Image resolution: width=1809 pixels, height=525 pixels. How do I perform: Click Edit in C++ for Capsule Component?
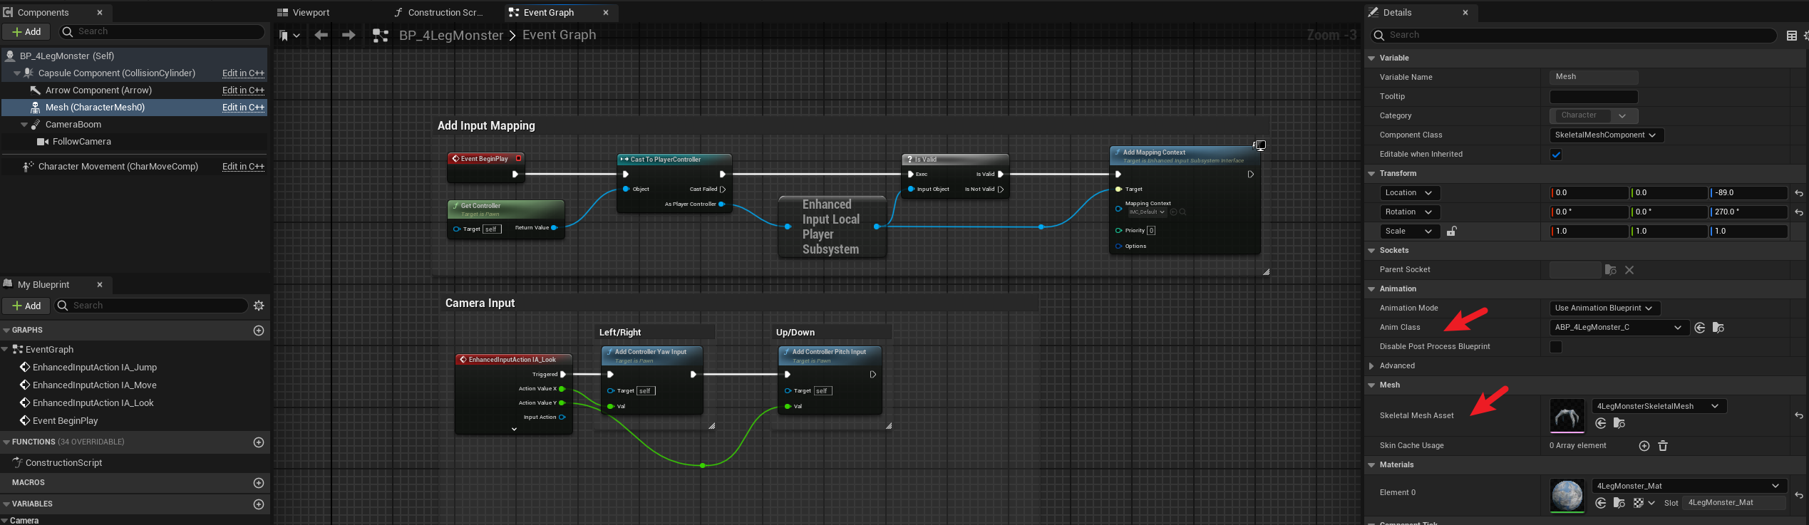(x=243, y=73)
